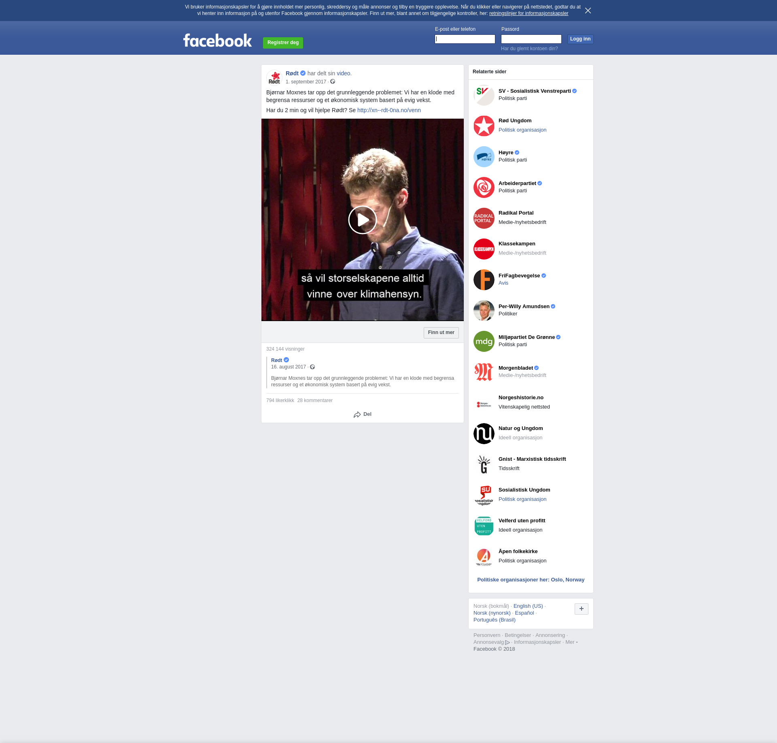Screen dimensions: 777x743
Task: Open the Rødt profile picture in the post header
Action: [274, 77]
